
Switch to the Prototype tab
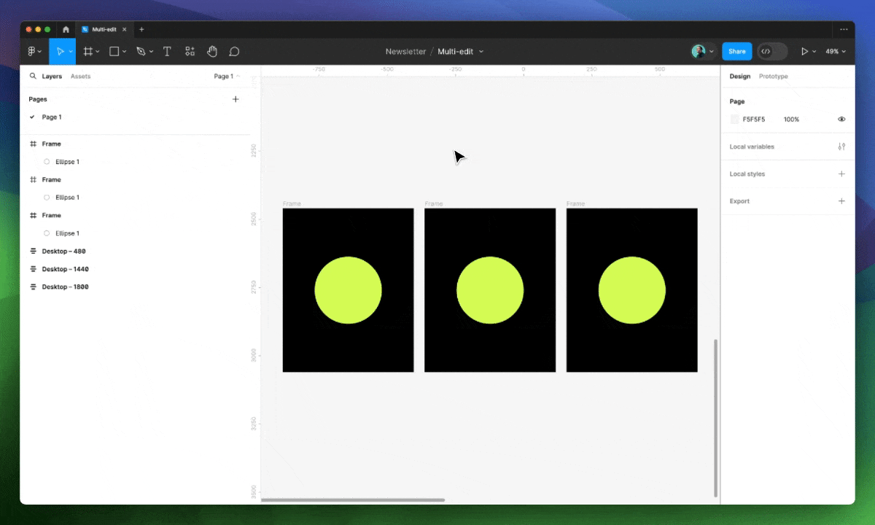click(773, 76)
